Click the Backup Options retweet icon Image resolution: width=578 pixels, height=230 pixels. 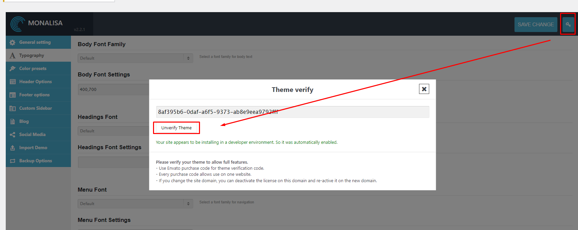click(x=12, y=161)
